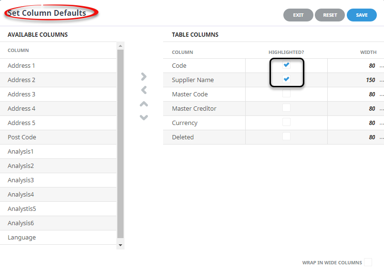Click the move right arrow icon
This screenshot has height=271, width=384.
[144, 76]
